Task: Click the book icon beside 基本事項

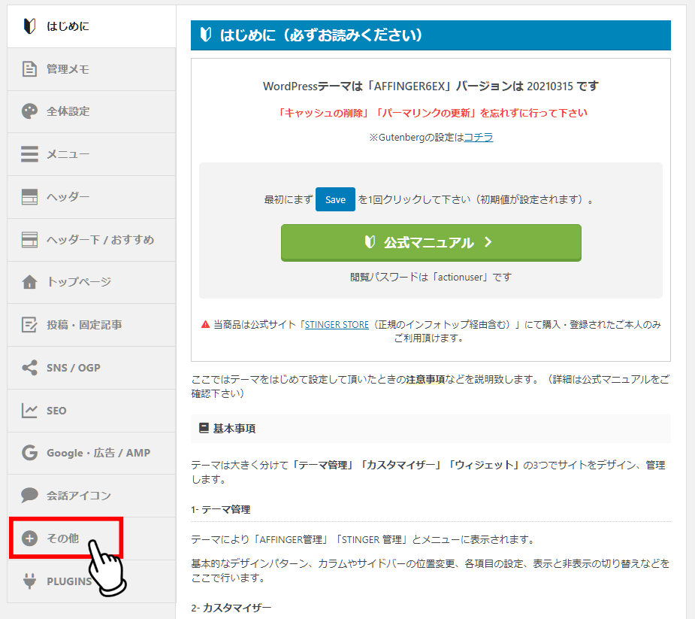Action: pos(204,428)
